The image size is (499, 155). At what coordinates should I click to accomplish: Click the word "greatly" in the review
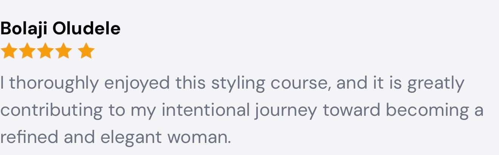(x=435, y=83)
